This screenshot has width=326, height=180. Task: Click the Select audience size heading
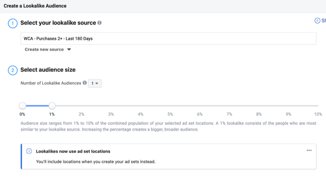coord(48,70)
